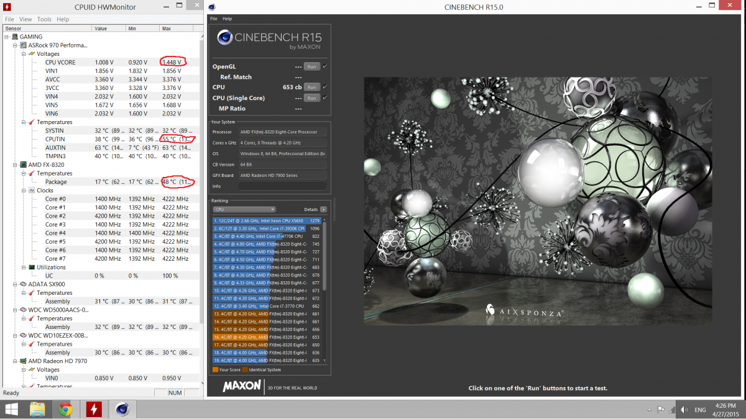Screen dimensions: 746x419
Task: Run the CPU benchmark test
Action: point(311,87)
